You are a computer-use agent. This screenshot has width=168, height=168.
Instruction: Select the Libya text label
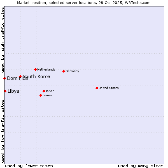(x=13, y=91)
